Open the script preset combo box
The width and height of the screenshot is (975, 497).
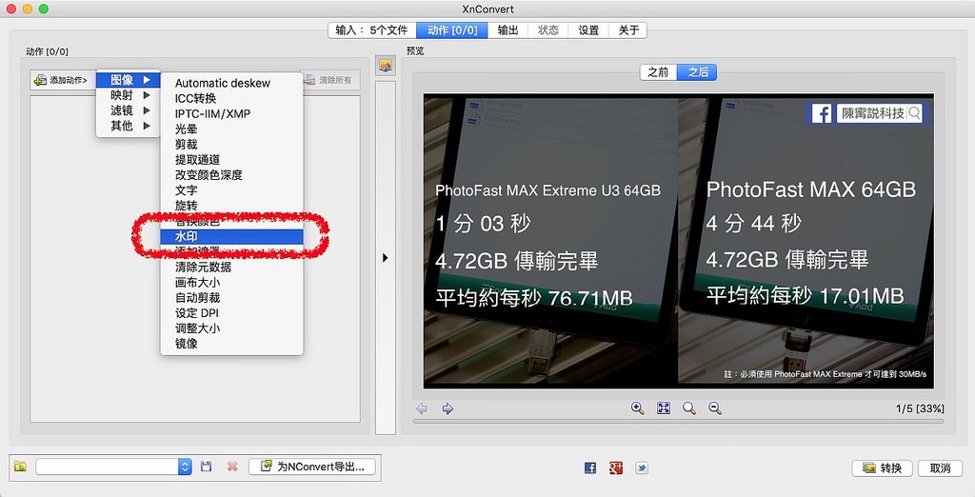tap(114, 467)
